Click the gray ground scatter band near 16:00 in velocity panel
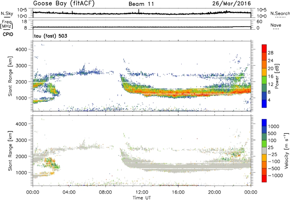This screenshot has width=290, height=200. click(178, 167)
